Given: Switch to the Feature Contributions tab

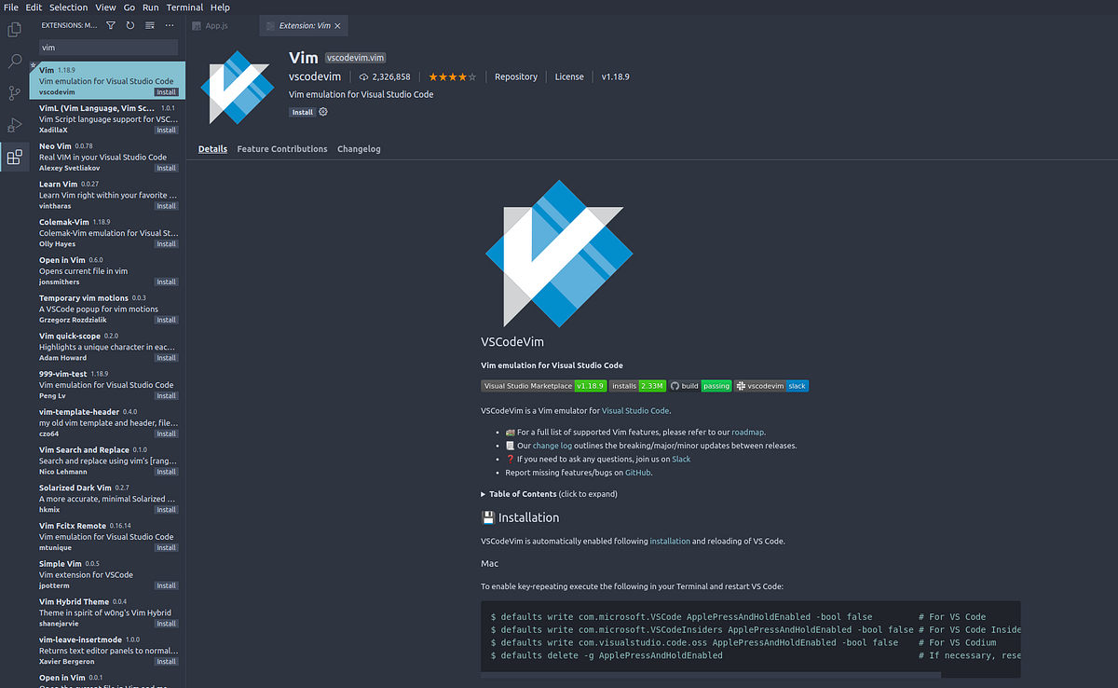Looking at the screenshot, I should (x=281, y=148).
